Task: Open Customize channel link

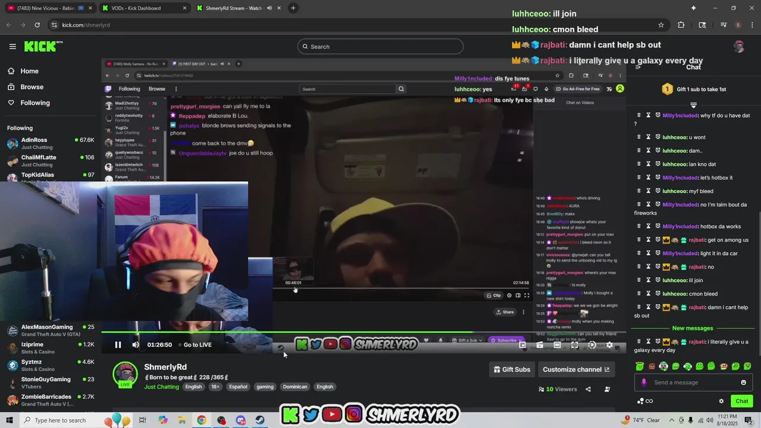Action: (x=576, y=369)
